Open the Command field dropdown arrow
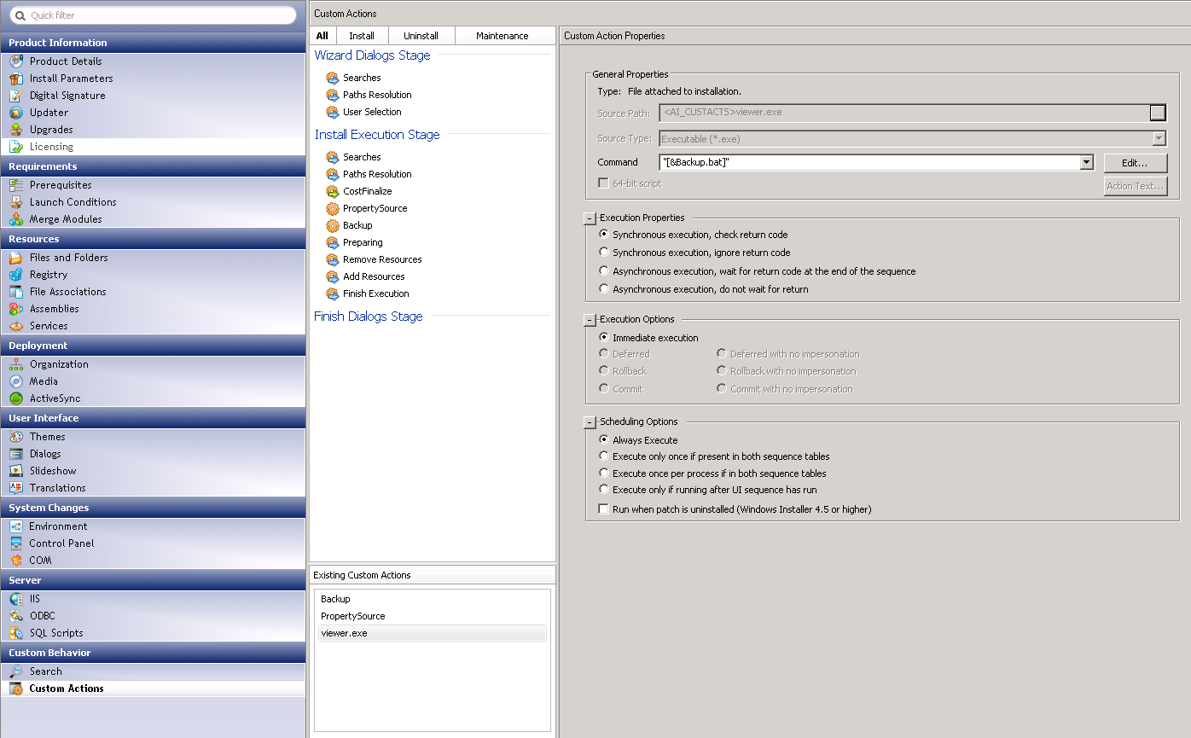The height and width of the screenshot is (738, 1191). pos(1086,162)
